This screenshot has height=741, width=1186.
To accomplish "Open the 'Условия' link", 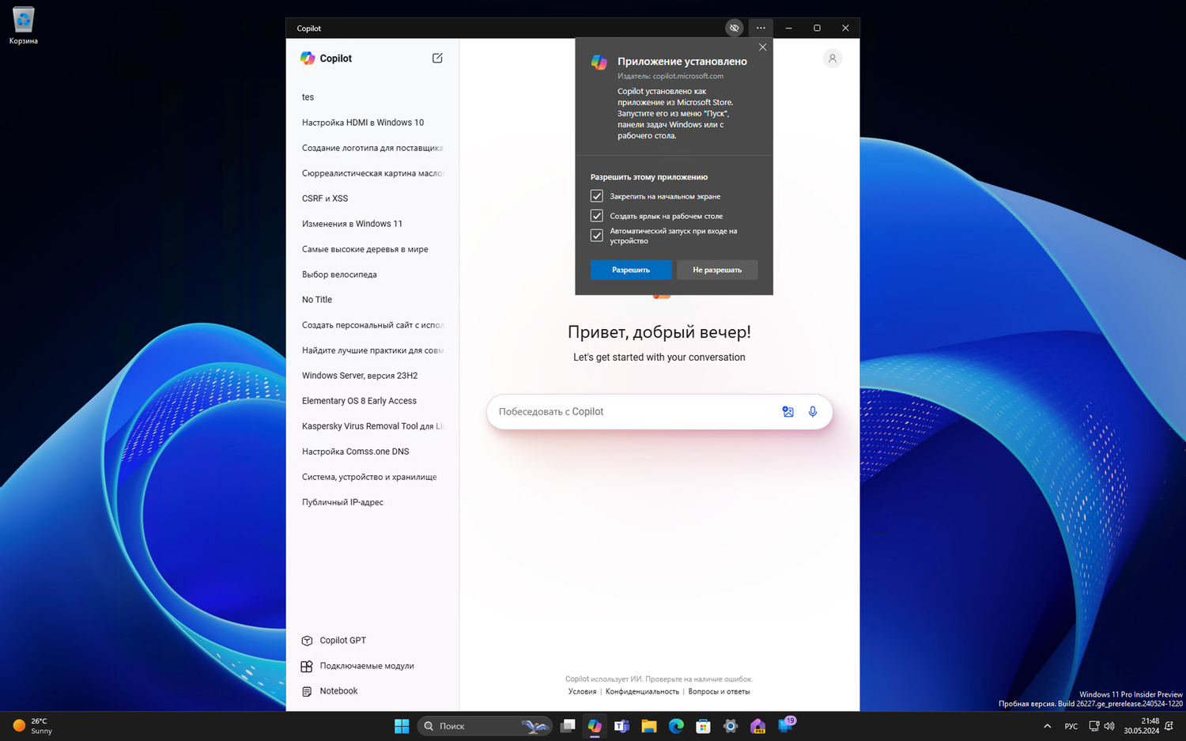I will 583,692.
